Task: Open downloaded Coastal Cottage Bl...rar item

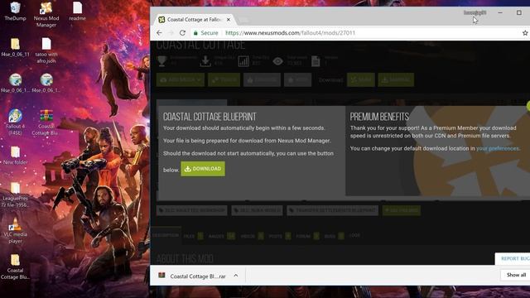Action: coord(193,276)
